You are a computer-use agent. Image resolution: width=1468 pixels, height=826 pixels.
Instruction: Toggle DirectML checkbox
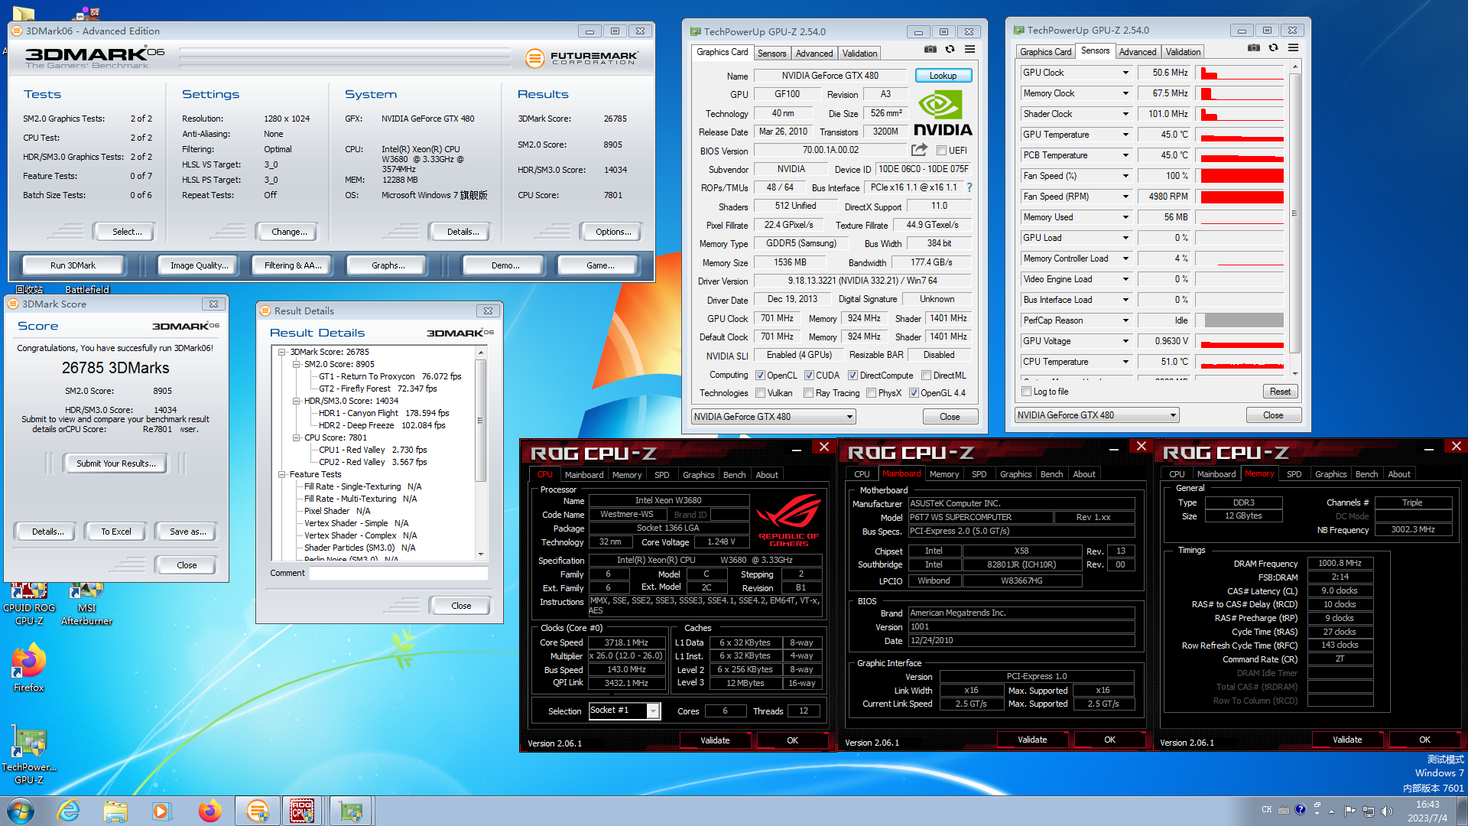[926, 376]
